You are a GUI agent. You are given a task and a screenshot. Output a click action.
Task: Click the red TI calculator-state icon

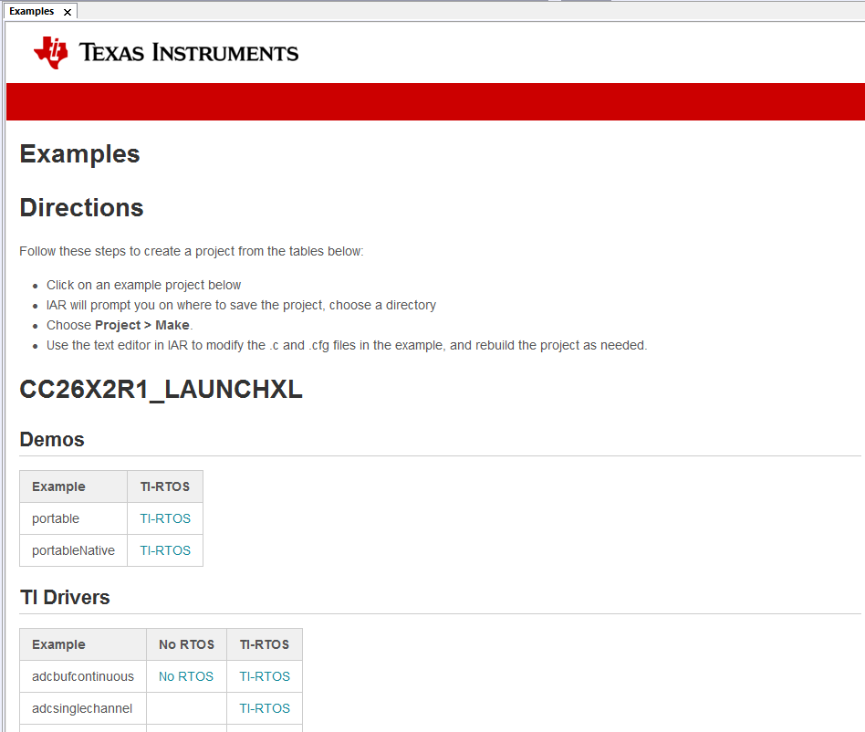(x=50, y=52)
